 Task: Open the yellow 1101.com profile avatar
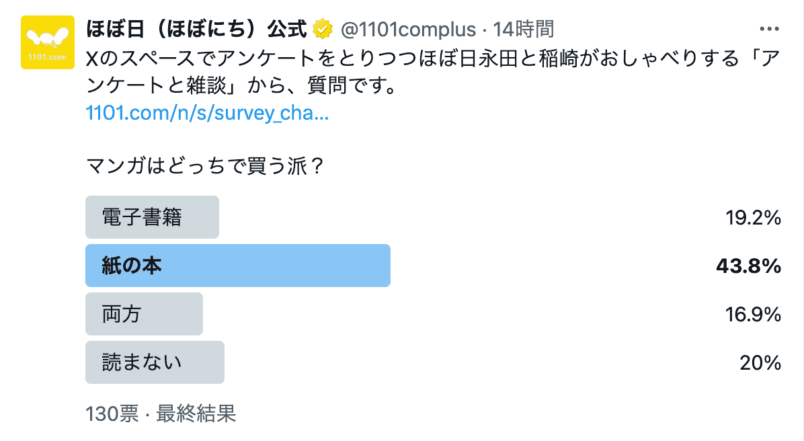(x=47, y=44)
